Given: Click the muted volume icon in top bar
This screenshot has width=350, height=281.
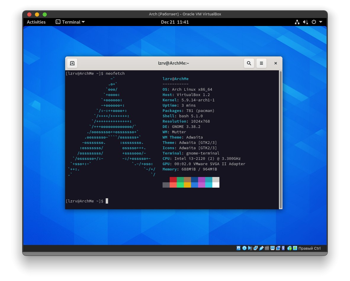Looking at the screenshot, I should pyautogui.click(x=305, y=22).
